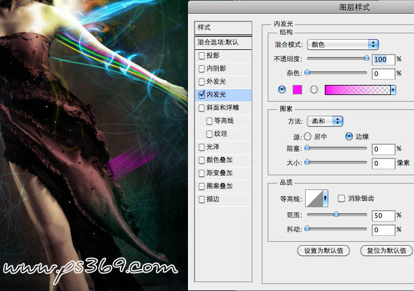The width and height of the screenshot is (414, 291).
Task: Enable the 斜面和浮雕 bevel checkbox
Action: pos(202,108)
